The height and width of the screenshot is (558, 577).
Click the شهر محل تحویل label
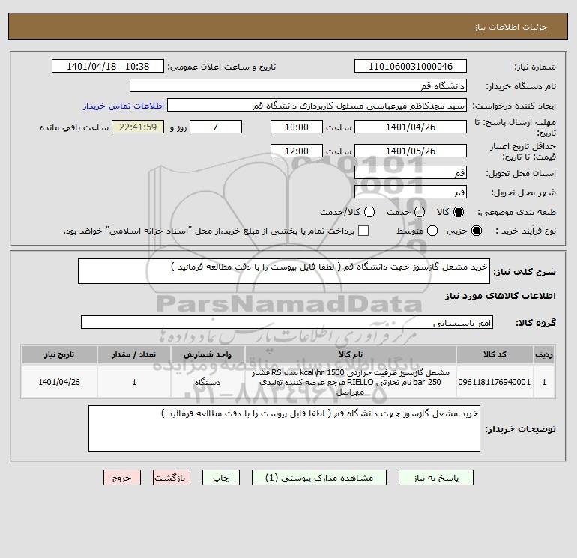pyautogui.click(x=523, y=192)
